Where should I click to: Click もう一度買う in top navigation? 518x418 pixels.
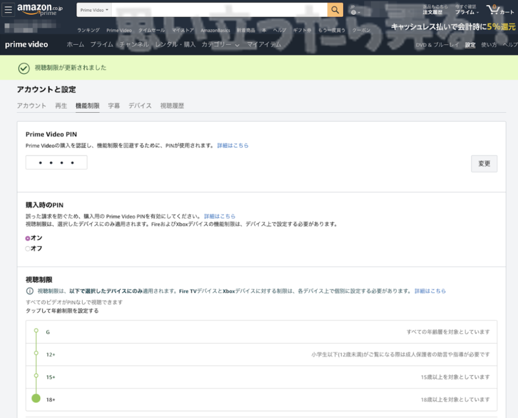pos(332,30)
